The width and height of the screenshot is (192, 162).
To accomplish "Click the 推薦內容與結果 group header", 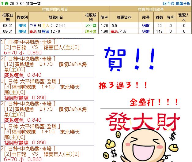I will pos(151,9).
